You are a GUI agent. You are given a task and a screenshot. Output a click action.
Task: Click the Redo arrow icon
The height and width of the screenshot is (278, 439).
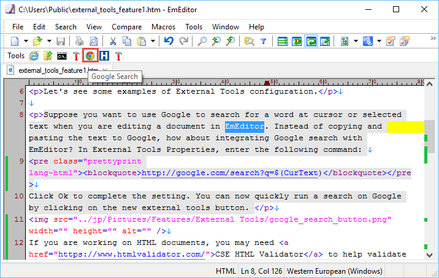(x=183, y=42)
